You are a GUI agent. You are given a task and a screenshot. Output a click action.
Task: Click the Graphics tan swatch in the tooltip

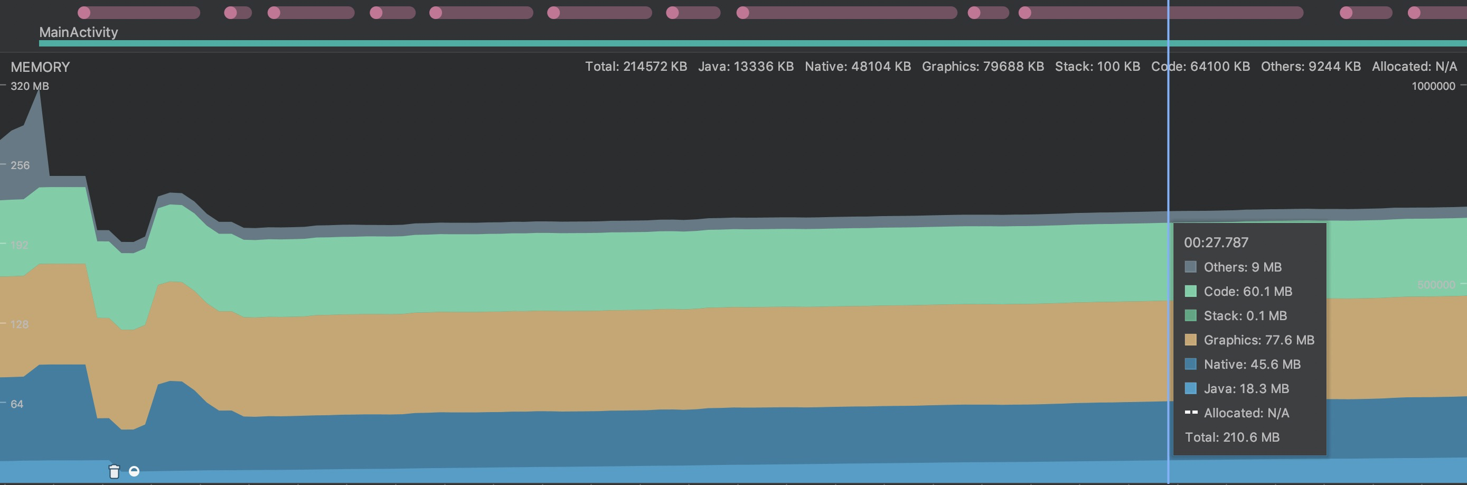point(1190,340)
